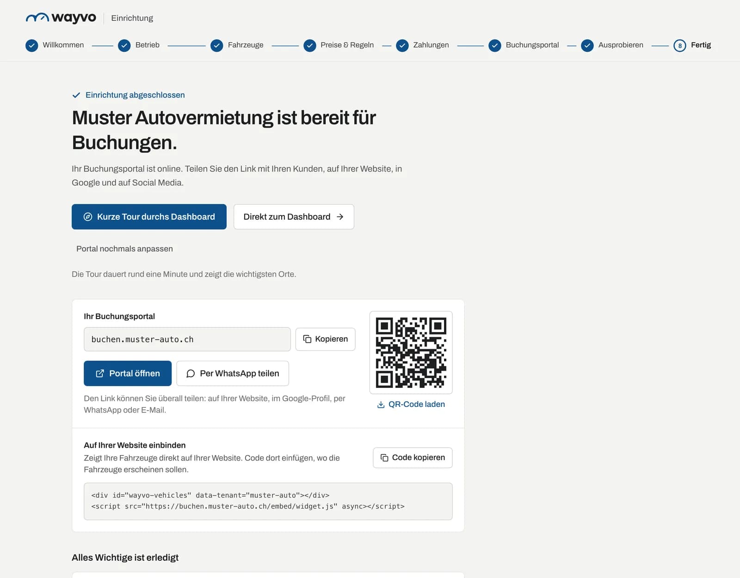Select the Fertig step label
Viewport: 740px width, 578px height.
point(701,45)
